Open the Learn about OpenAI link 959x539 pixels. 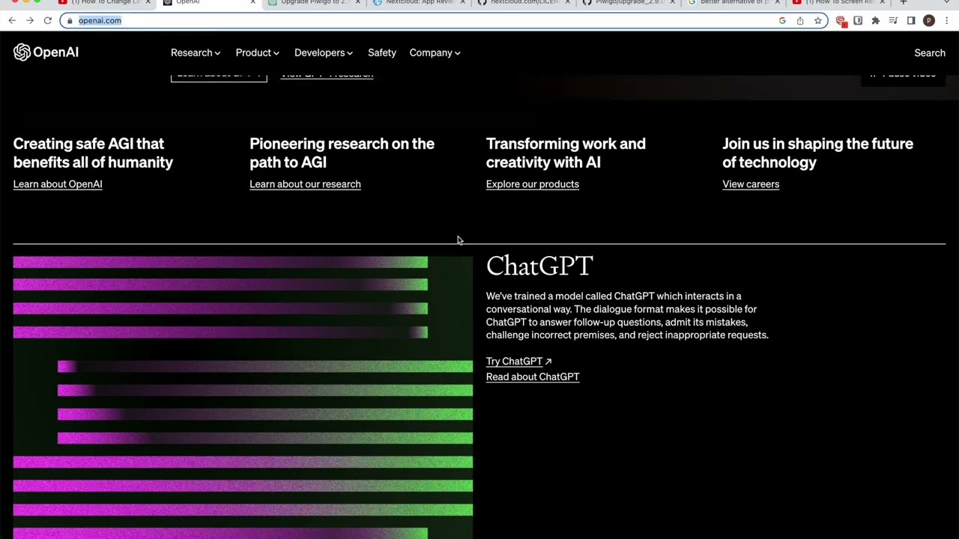58,184
